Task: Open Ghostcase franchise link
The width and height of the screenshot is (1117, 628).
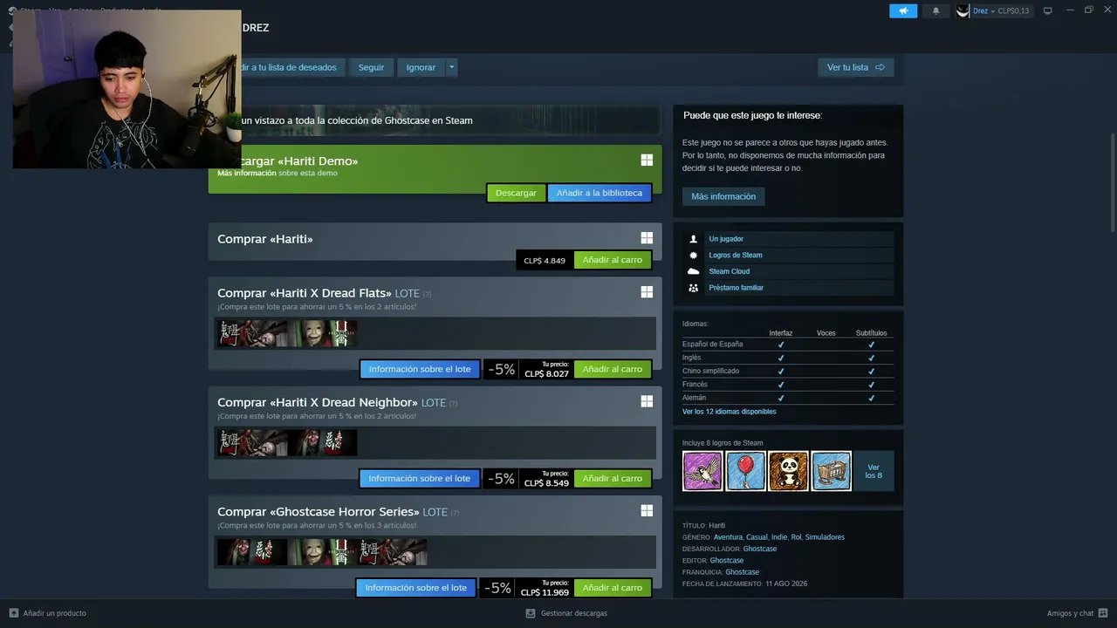Action: tap(743, 572)
